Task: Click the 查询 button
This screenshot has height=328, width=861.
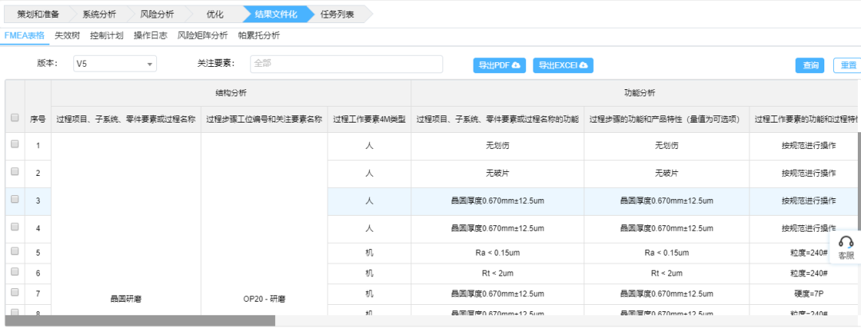Action: pyautogui.click(x=810, y=65)
